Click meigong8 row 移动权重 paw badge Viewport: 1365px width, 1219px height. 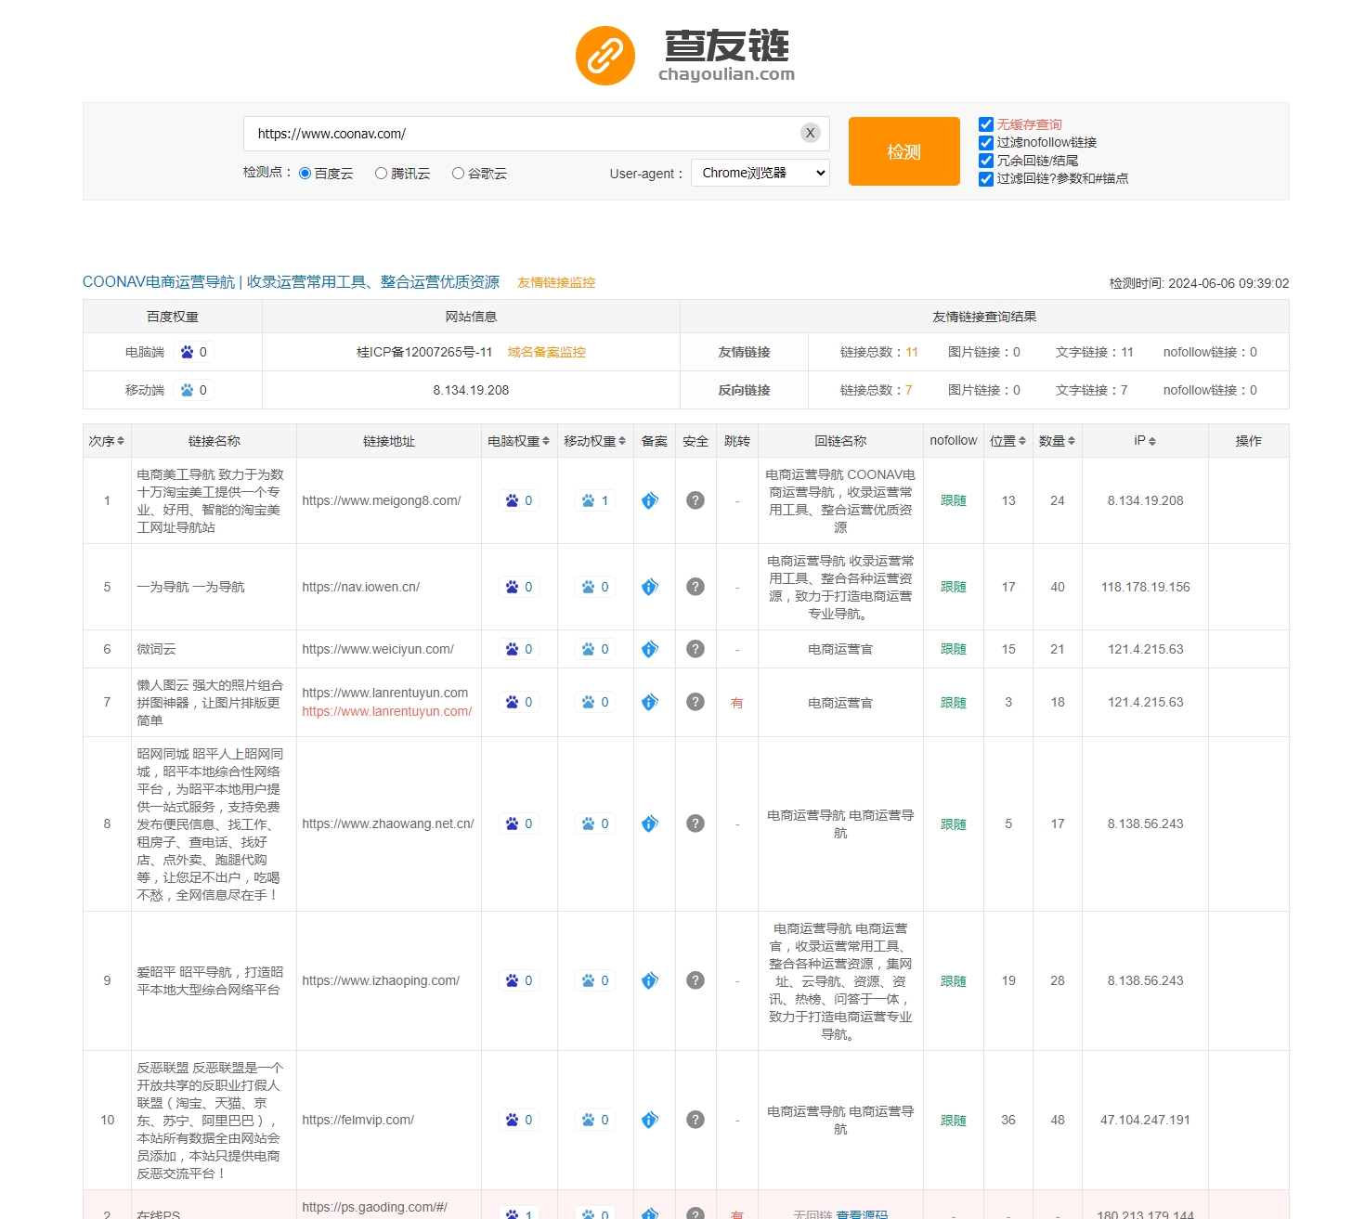(x=595, y=500)
